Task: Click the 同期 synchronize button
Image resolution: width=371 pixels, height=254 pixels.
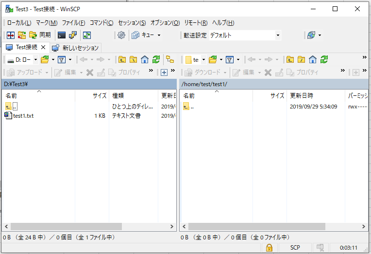Action: click(40, 36)
